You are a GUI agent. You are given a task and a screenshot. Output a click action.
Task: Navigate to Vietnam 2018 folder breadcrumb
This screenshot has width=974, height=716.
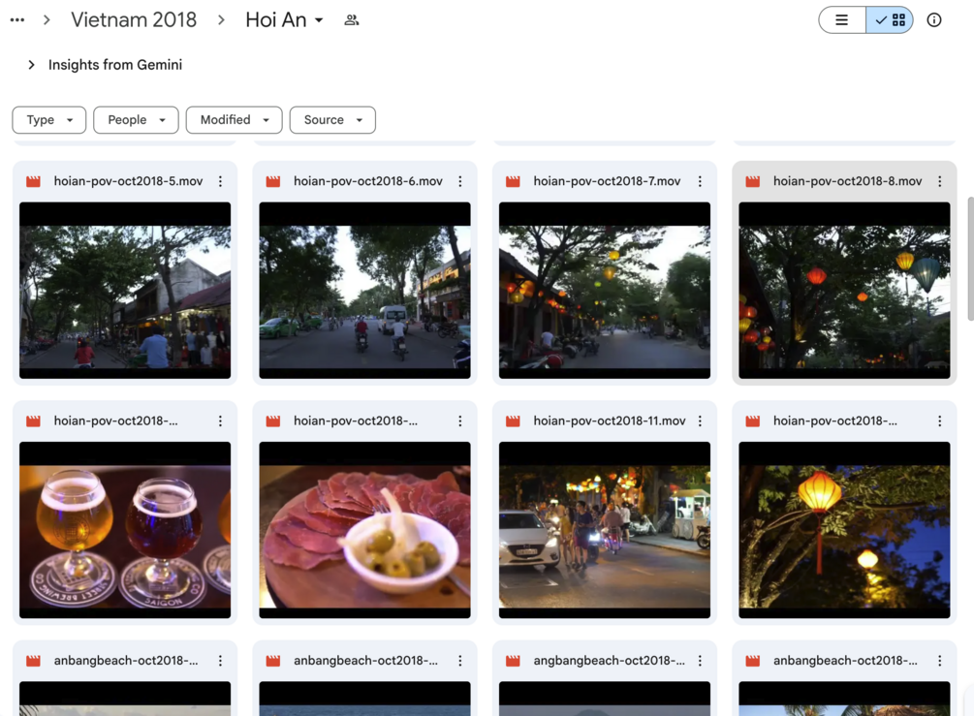click(x=134, y=20)
